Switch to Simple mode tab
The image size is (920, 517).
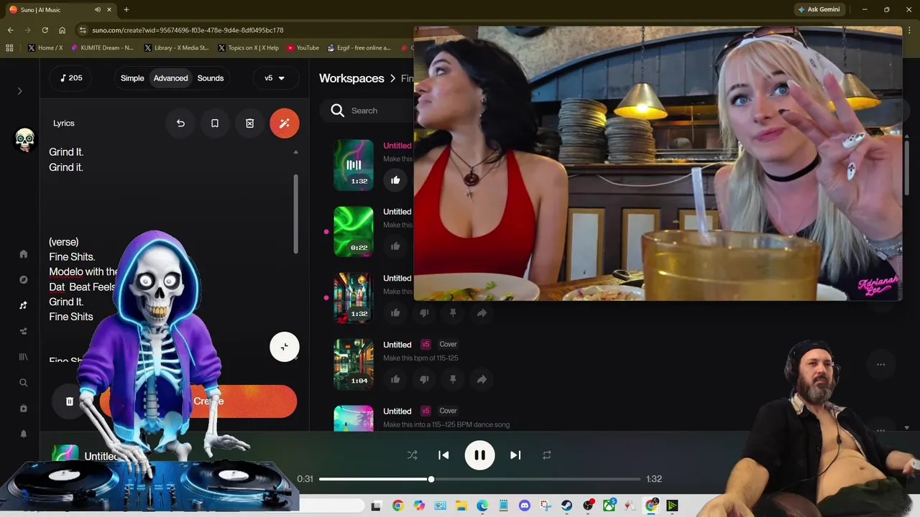(132, 78)
